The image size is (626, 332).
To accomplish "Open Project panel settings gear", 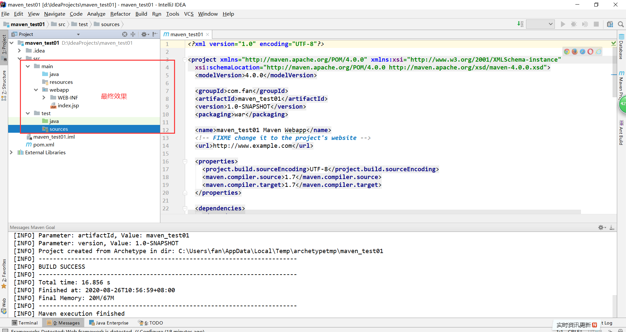I will (145, 34).
